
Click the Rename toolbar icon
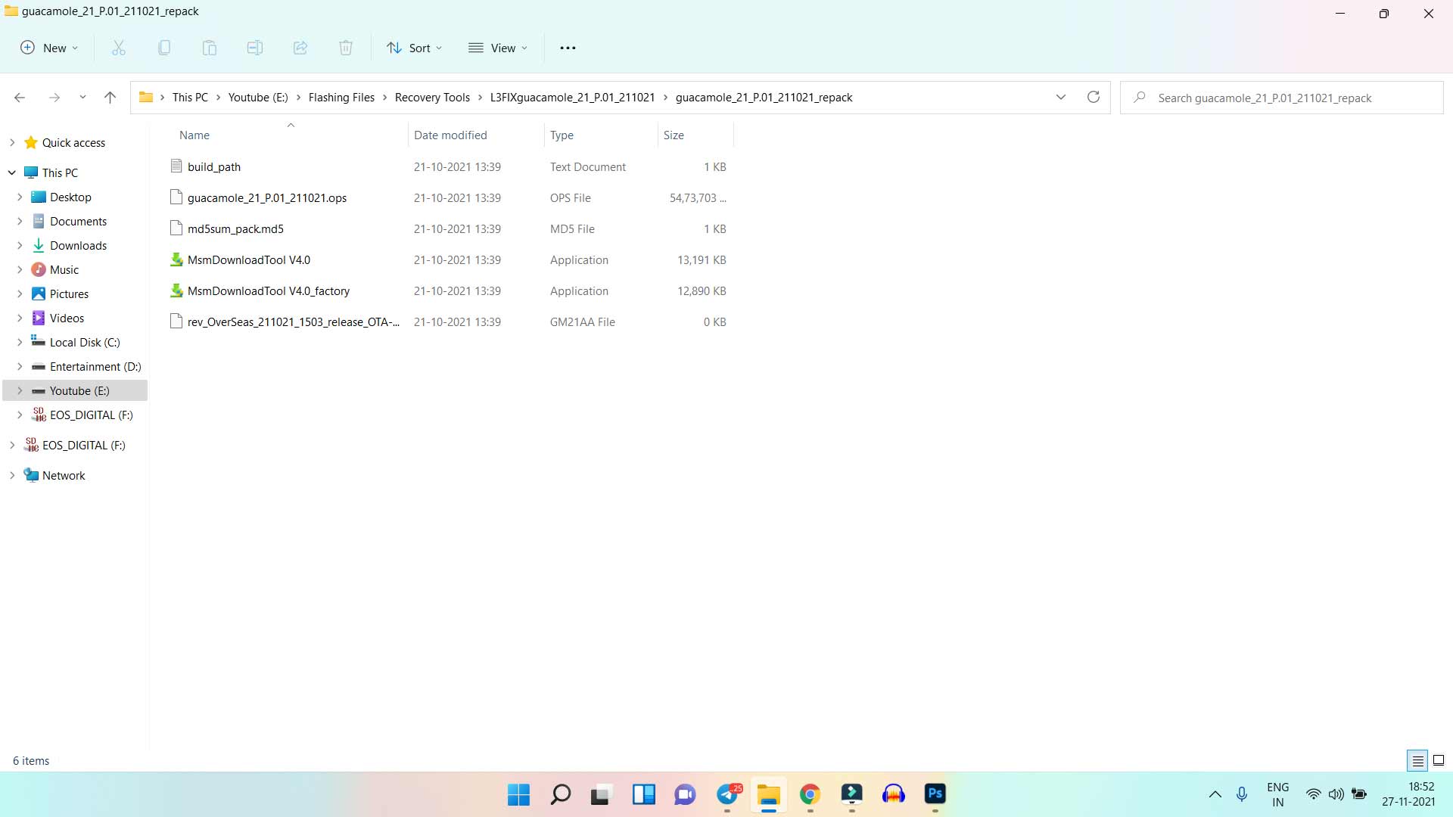[255, 48]
